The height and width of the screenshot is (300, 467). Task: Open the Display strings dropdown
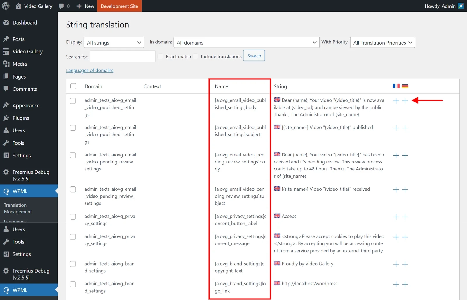click(x=114, y=42)
